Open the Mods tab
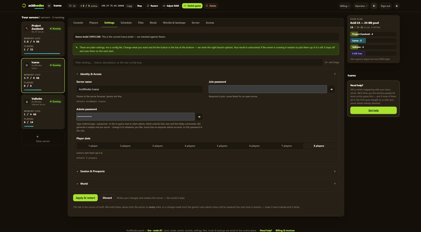421x232 pixels. 153,23
